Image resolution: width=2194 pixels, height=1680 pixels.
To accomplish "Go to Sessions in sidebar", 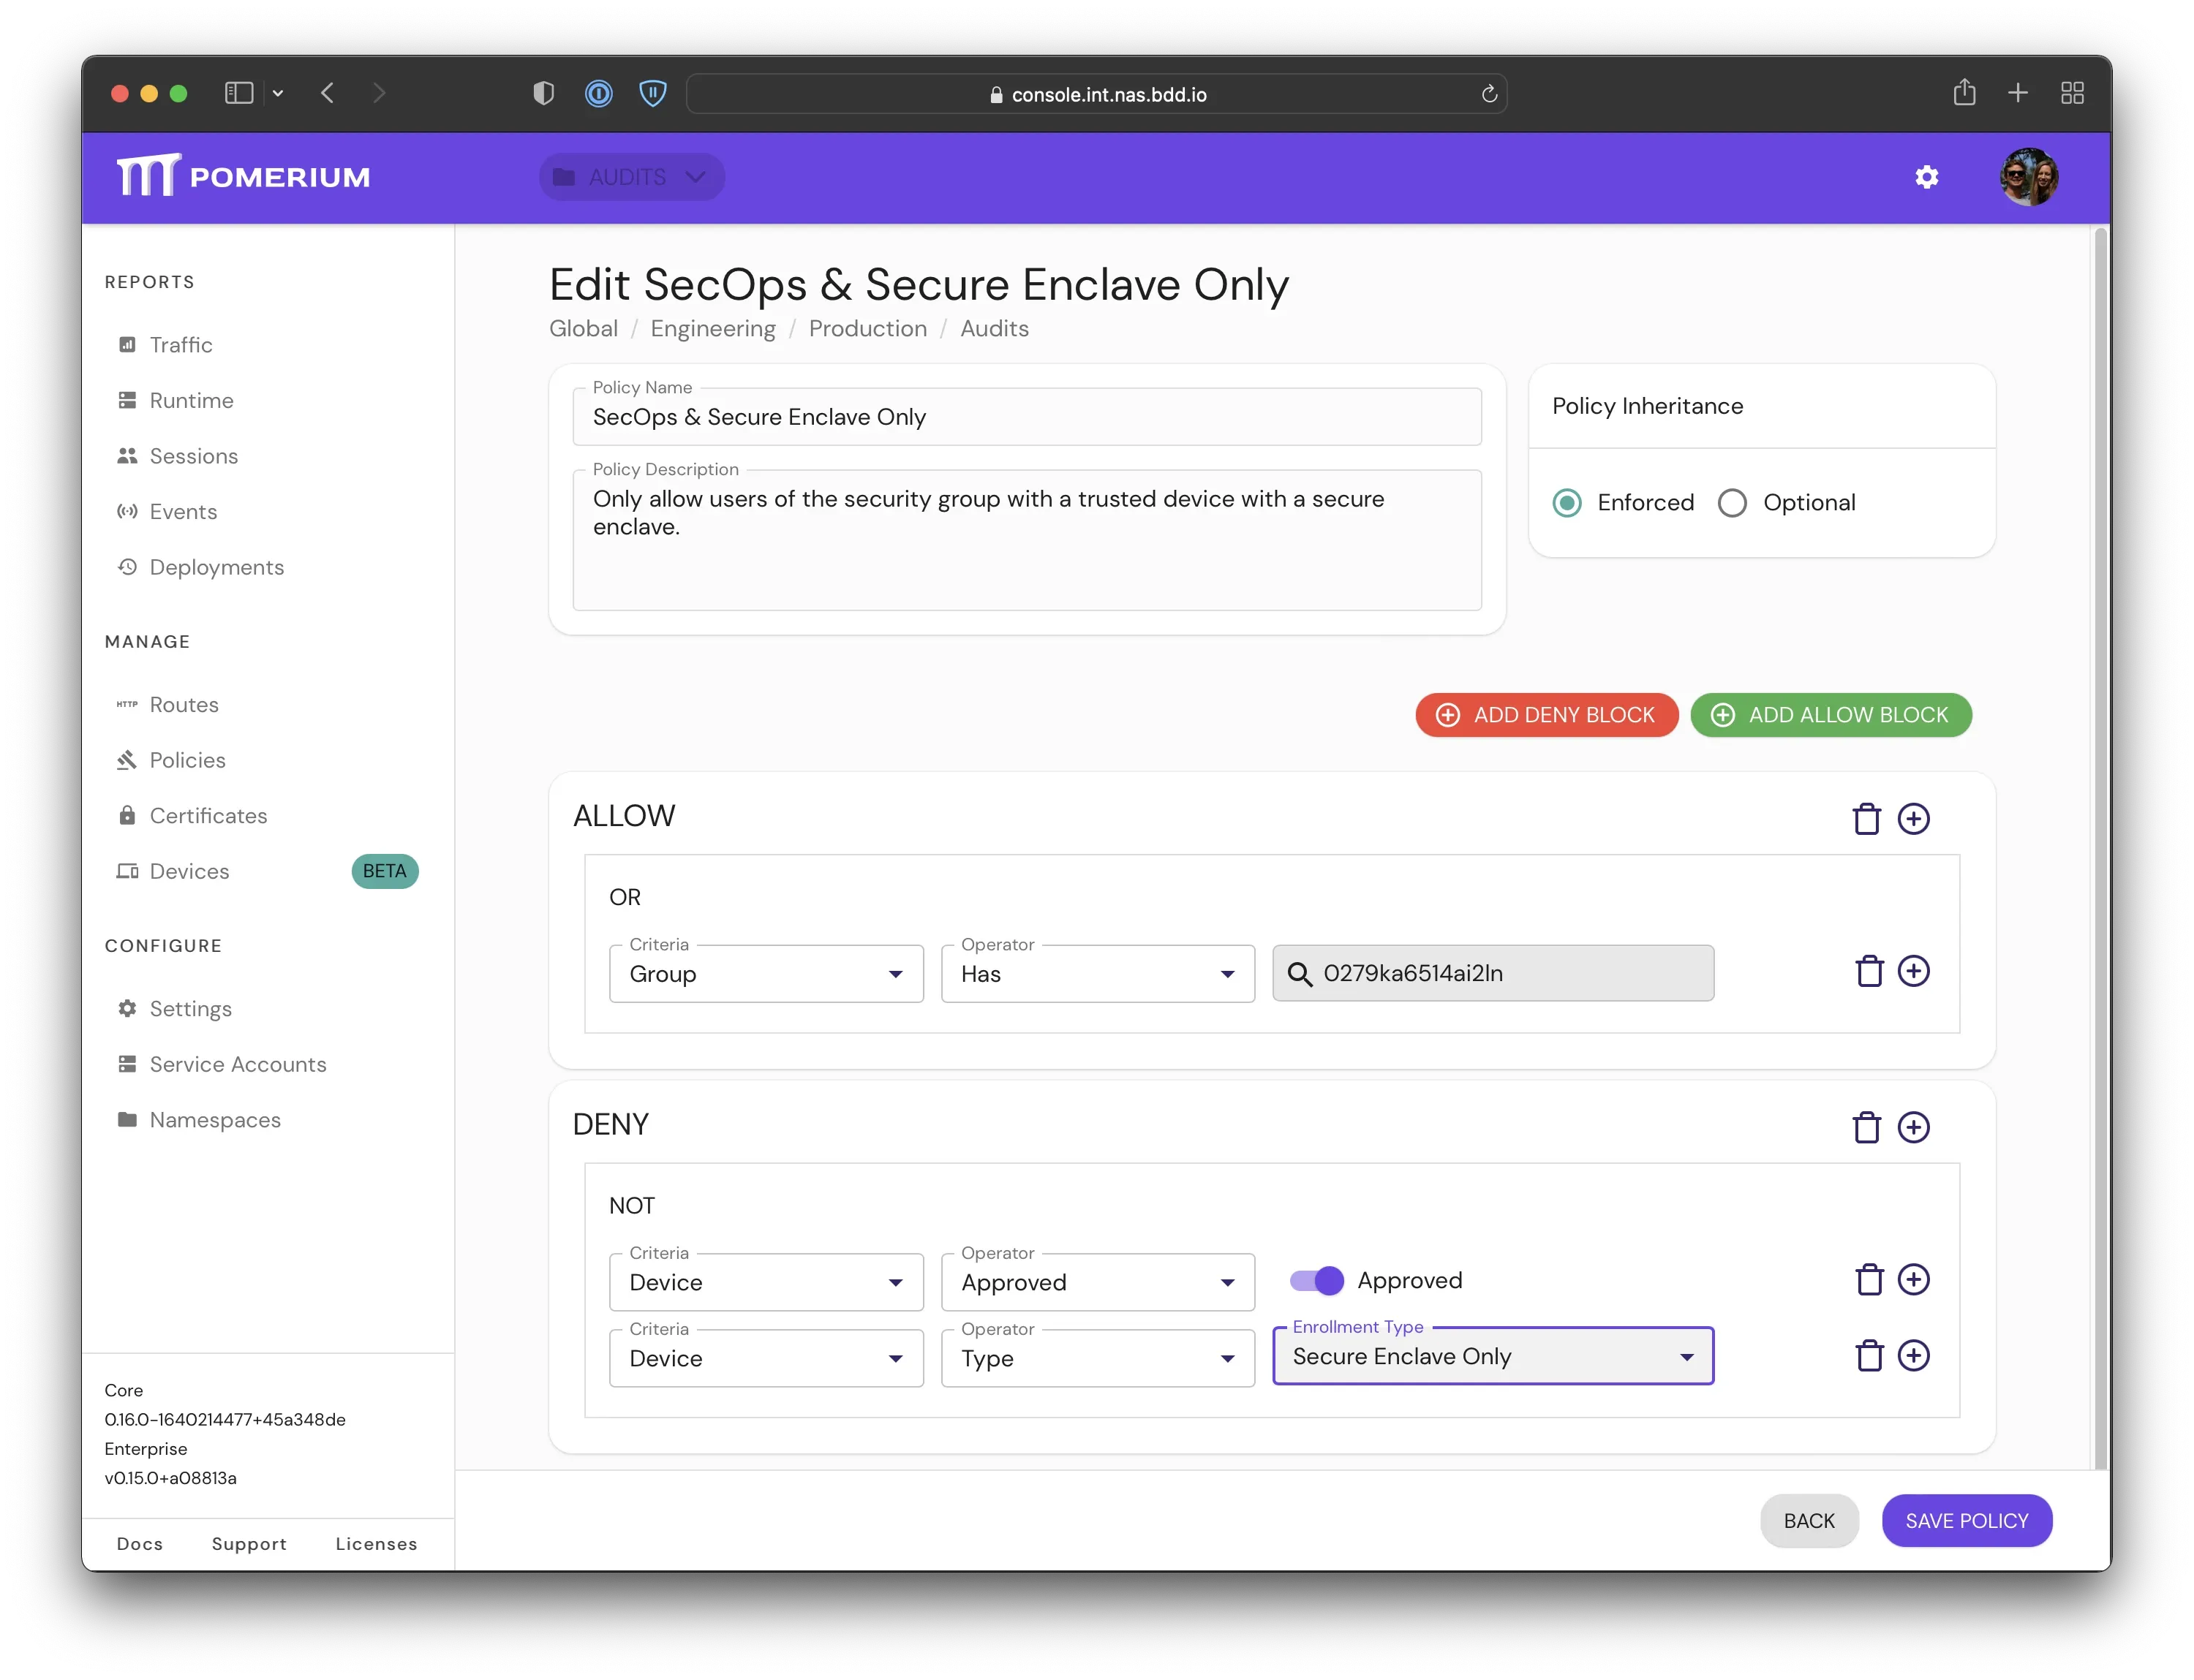I will [x=193, y=456].
